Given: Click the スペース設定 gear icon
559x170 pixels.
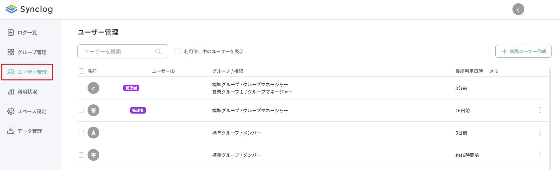Looking at the screenshot, I should coord(11,111).
